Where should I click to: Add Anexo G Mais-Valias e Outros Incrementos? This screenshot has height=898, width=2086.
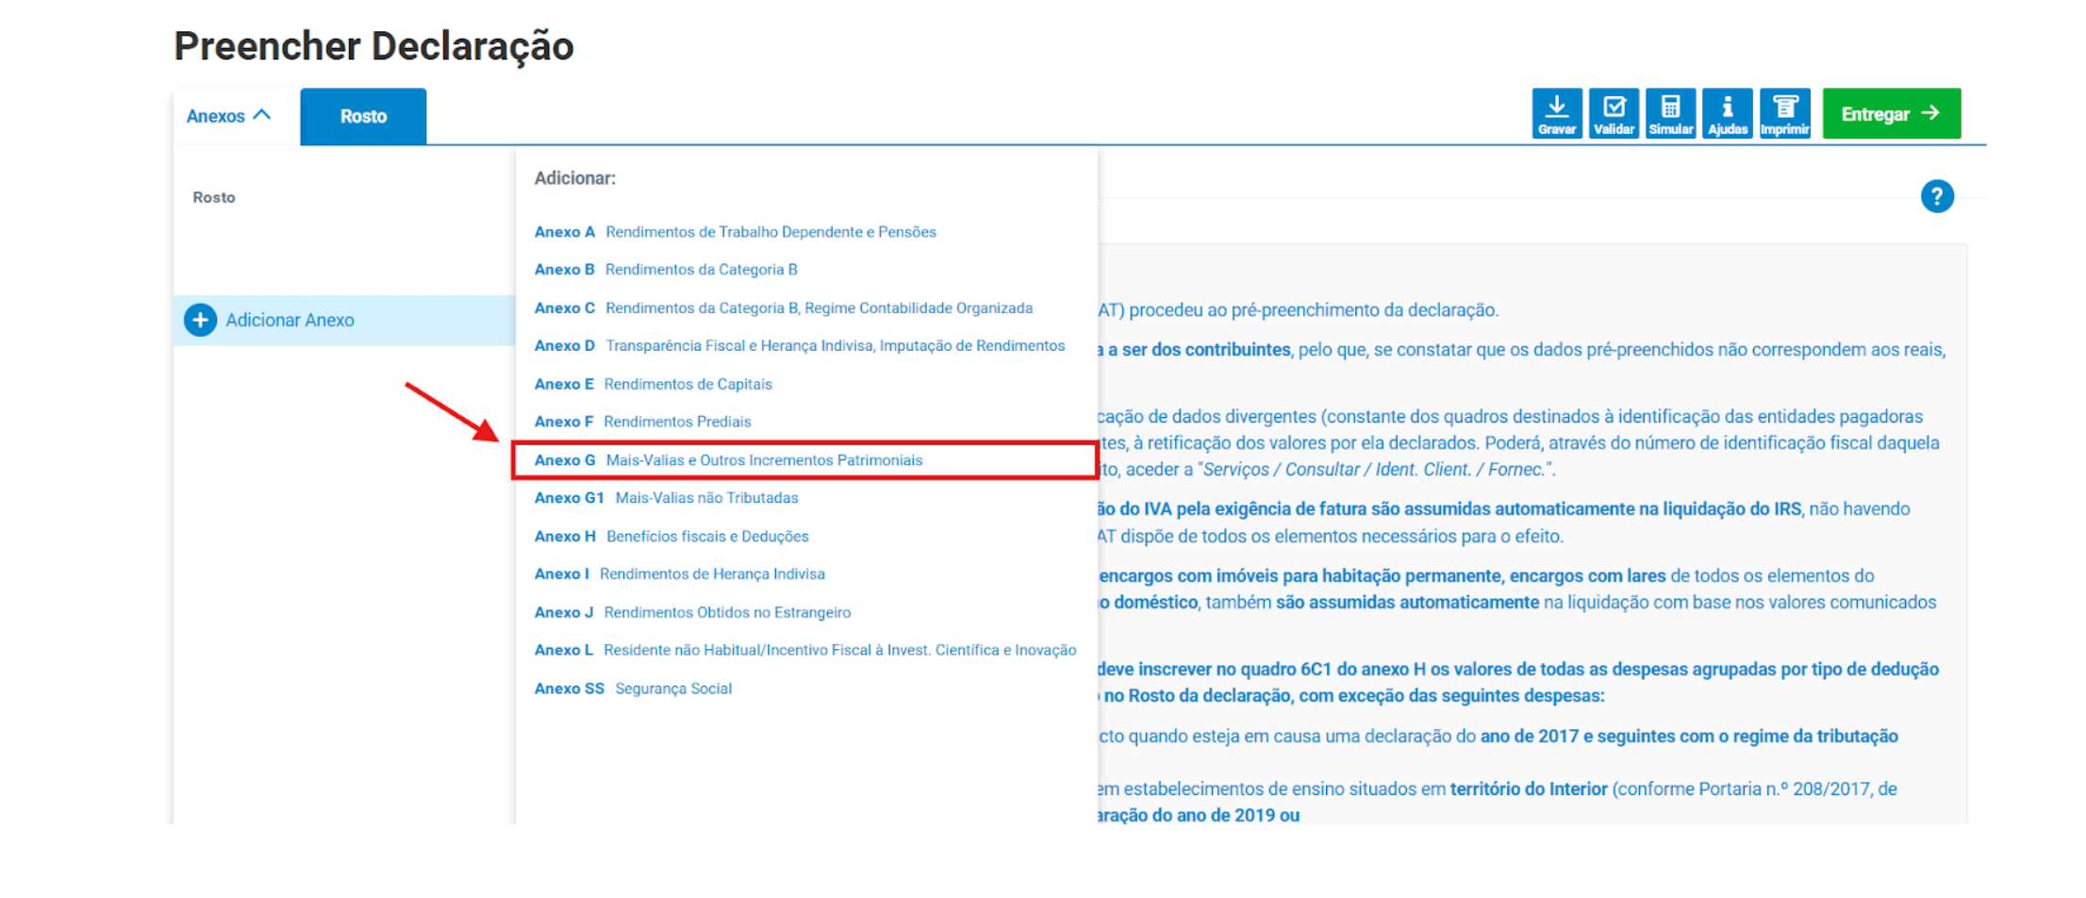[728, 460]
